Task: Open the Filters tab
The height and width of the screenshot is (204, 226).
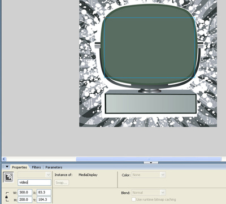Action: point(36,167)
